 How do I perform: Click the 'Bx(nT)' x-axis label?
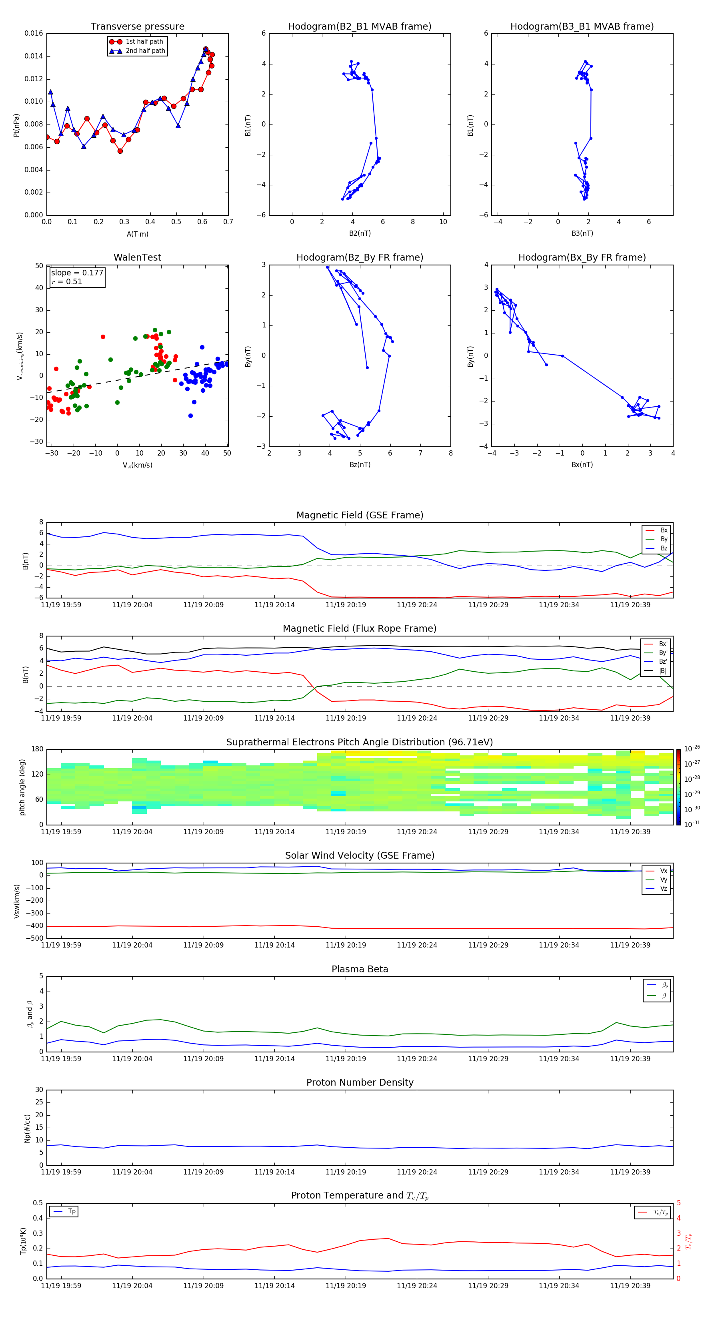tap(582, 465)
